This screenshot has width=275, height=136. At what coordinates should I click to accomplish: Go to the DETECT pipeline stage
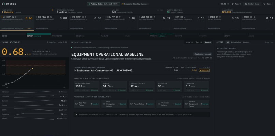(x=39, y=35)
